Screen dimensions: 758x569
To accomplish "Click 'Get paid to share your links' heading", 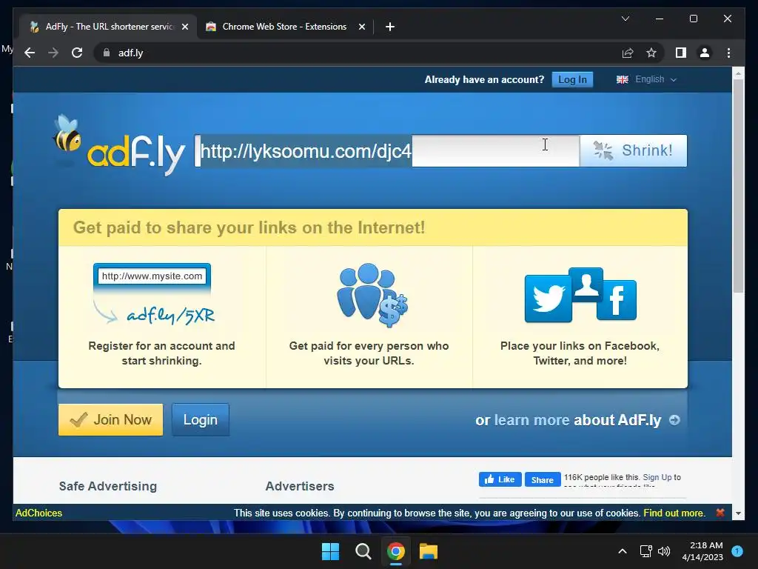I will coord(249,227).
